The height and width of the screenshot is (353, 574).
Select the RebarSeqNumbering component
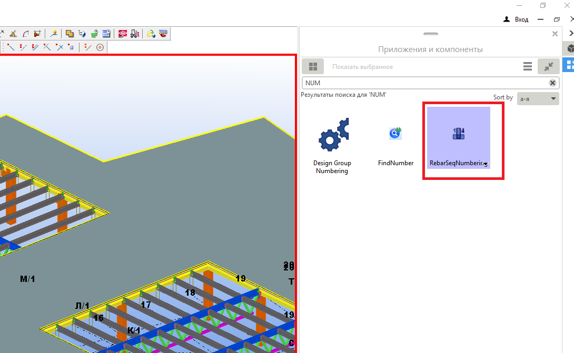458,138
